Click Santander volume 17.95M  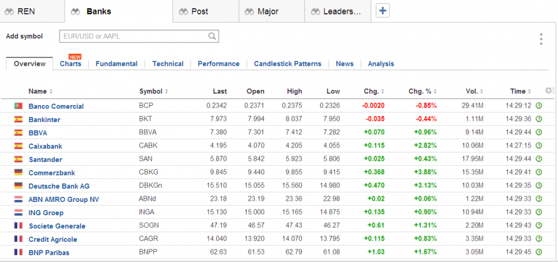tap(472, 159)
